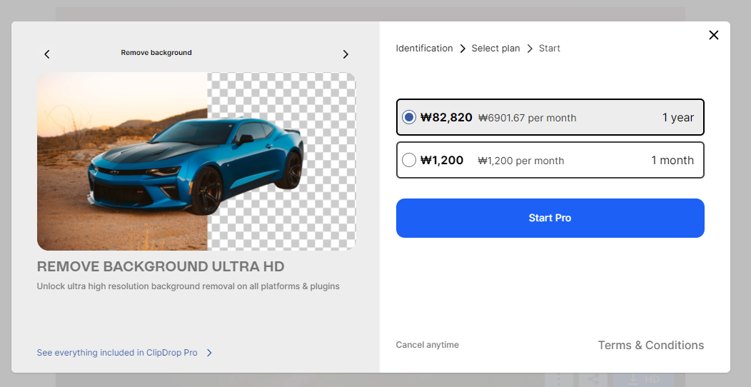This screenshot has width=751, height=387.
Task: Show previous feature slide arrow
Action: 47,54
